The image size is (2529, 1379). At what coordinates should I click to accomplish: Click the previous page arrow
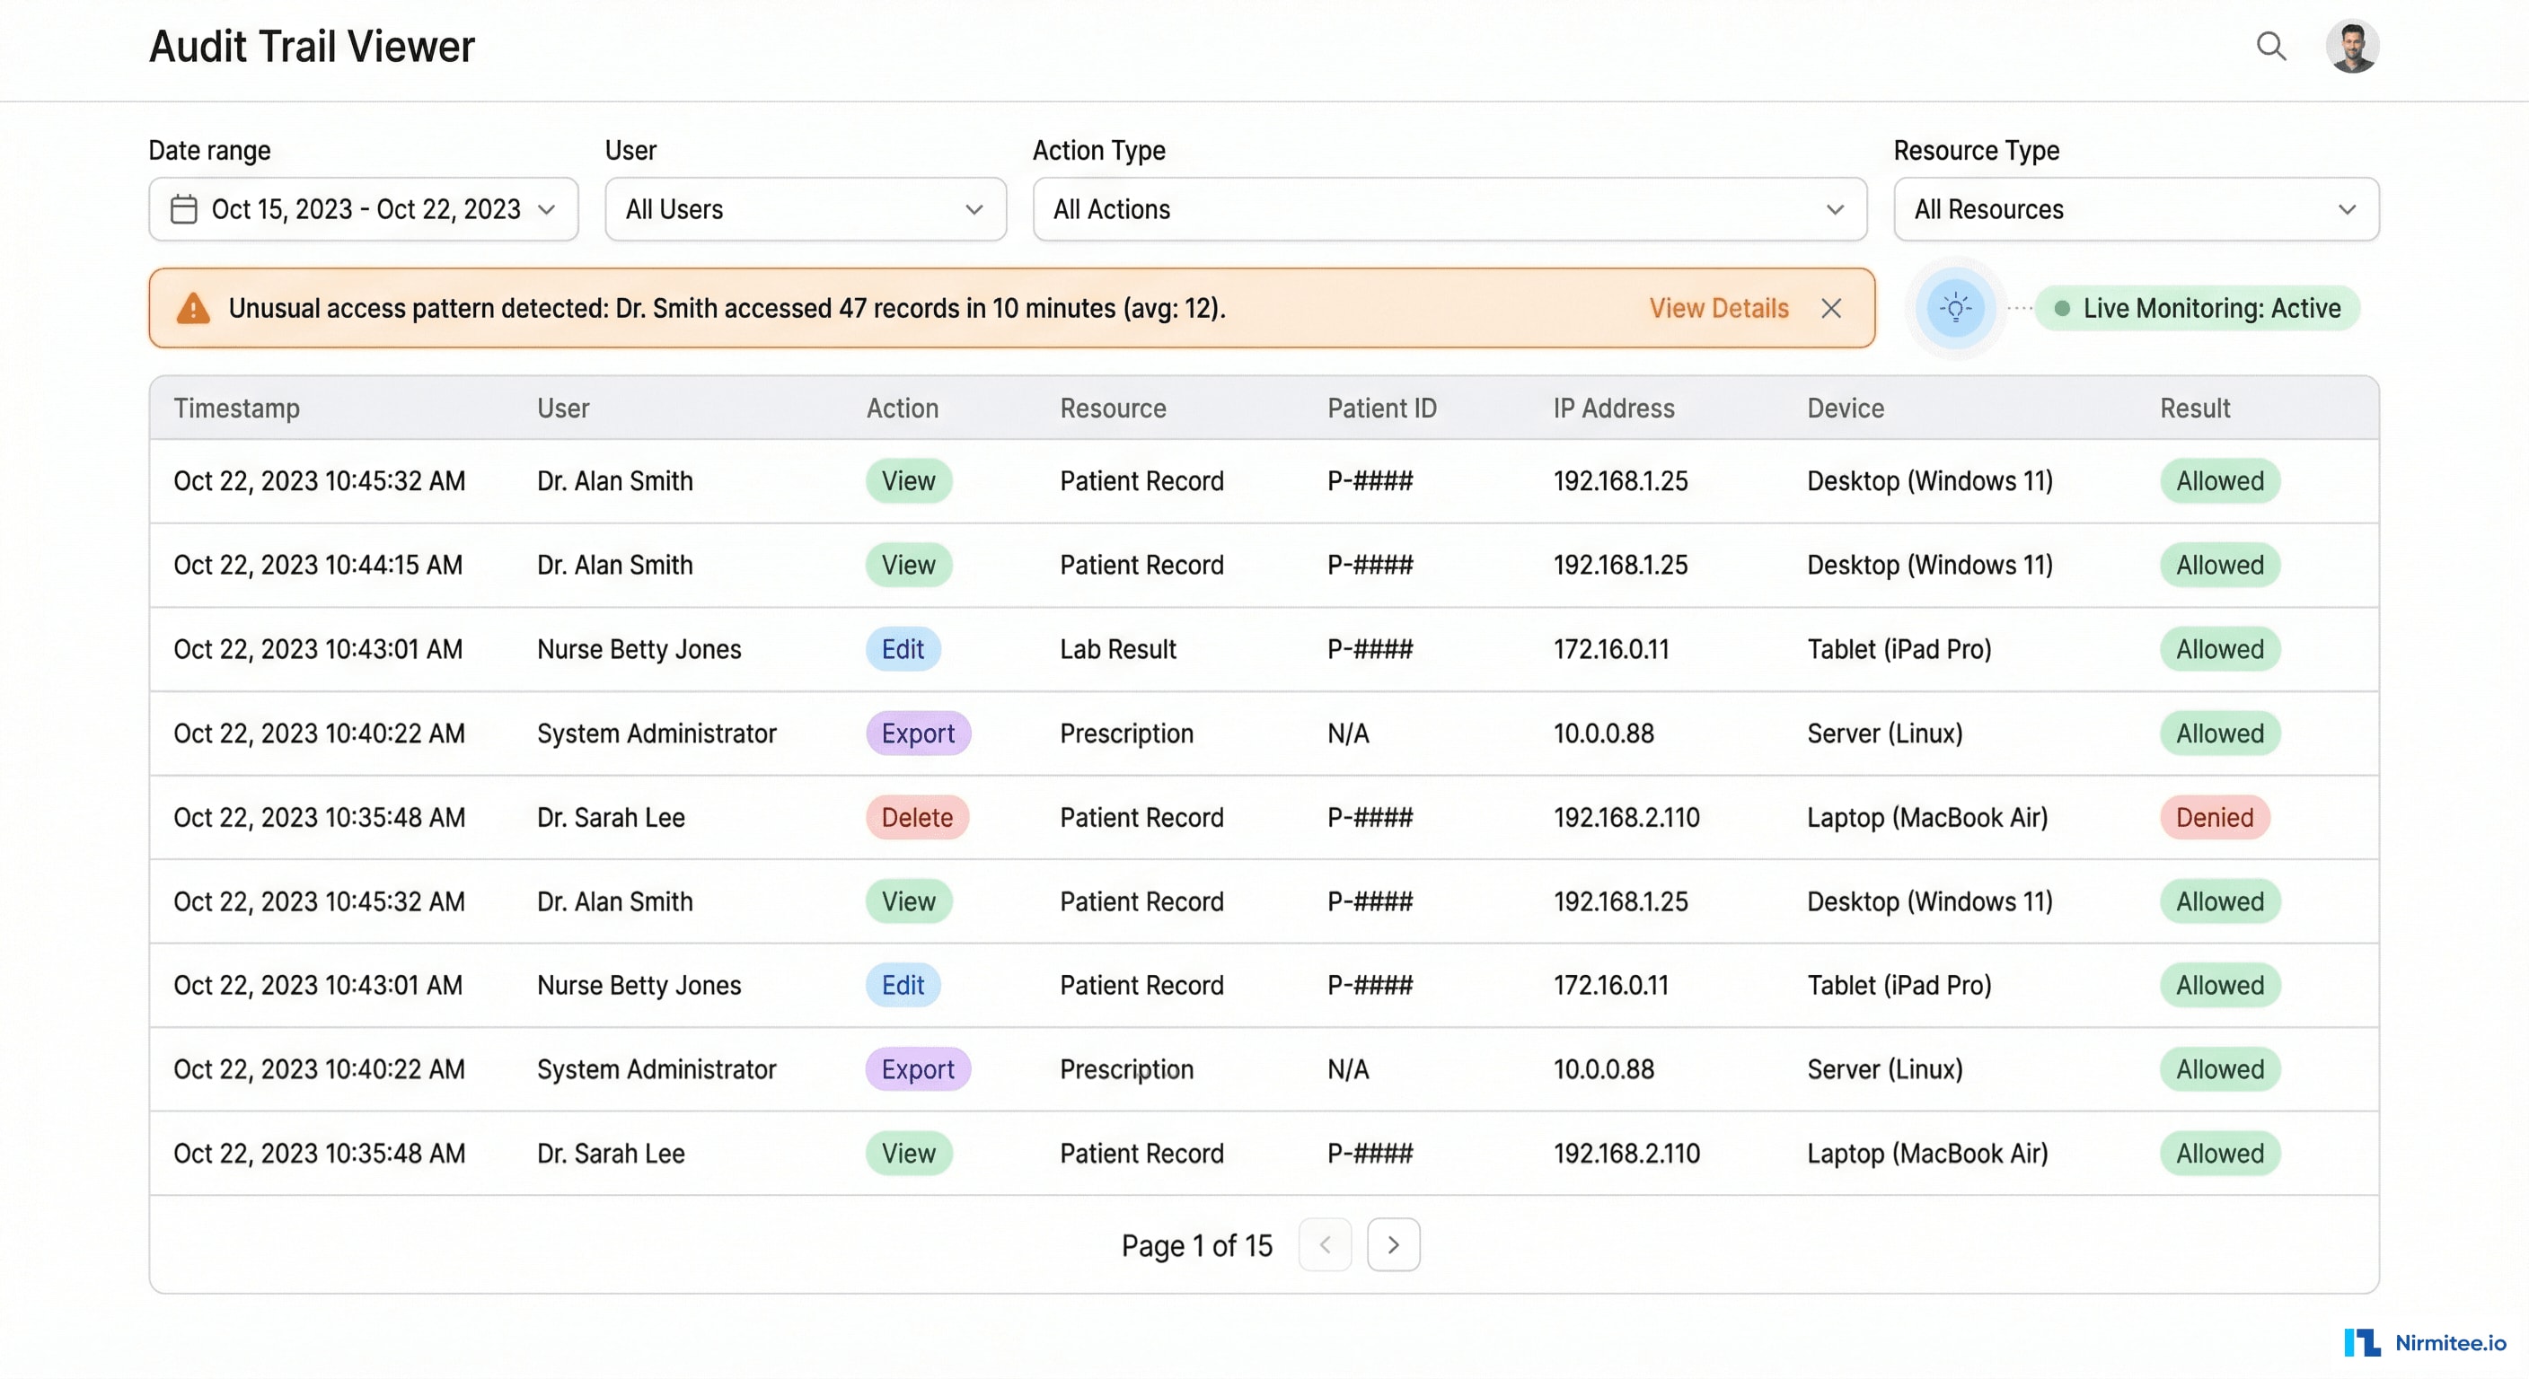click(x=1325, y=1243)
